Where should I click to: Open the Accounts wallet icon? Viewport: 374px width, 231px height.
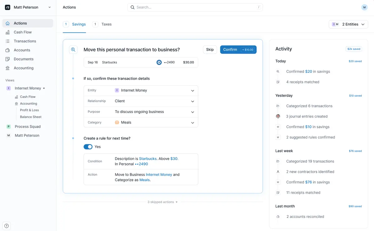(7, 50)
